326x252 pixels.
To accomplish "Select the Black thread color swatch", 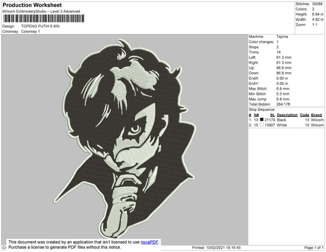I will click(x=262, y=119).
